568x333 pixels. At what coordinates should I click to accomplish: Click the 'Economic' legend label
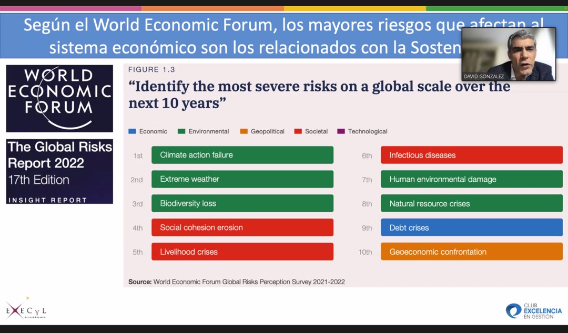[x=153, y=131]
